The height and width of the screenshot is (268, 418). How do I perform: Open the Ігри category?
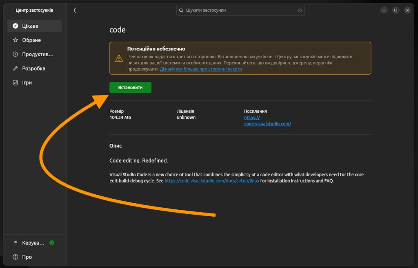point(34,83)
